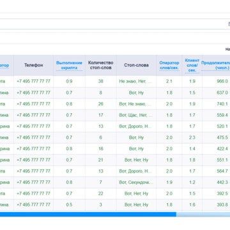
Task: Click stop-word count 22
Action: tap(101, 194)
